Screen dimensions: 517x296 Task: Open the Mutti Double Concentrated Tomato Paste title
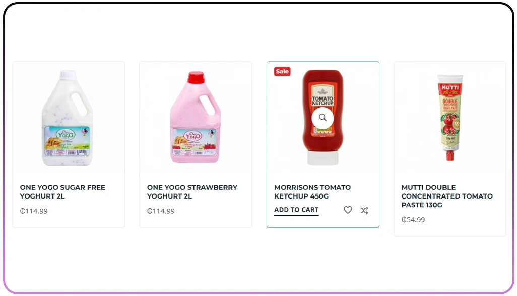point(447,196)
